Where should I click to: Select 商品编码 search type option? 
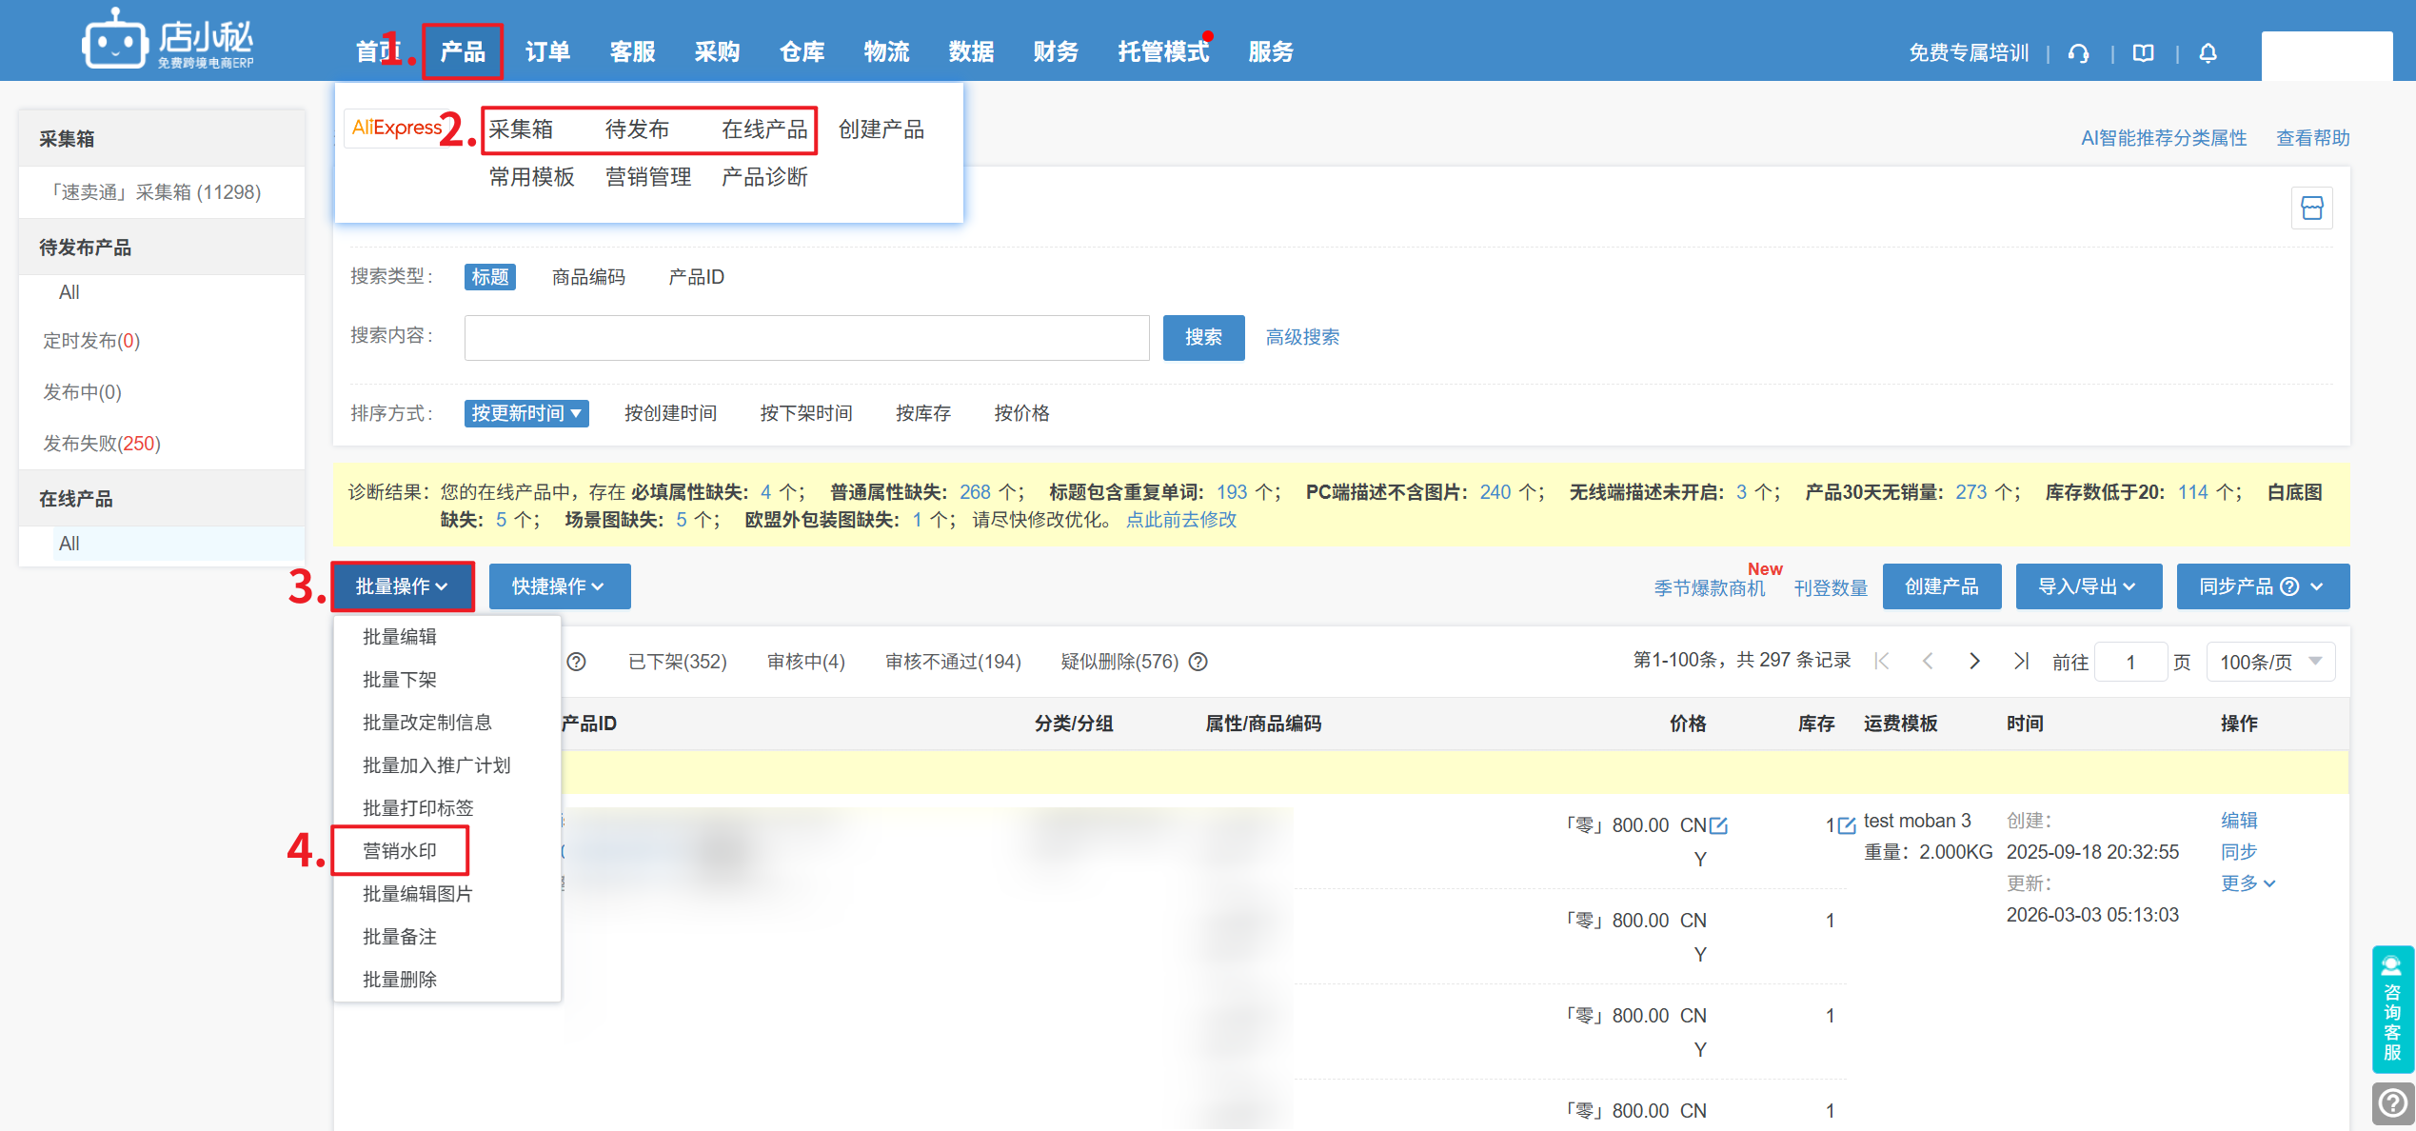pos(588,277)
